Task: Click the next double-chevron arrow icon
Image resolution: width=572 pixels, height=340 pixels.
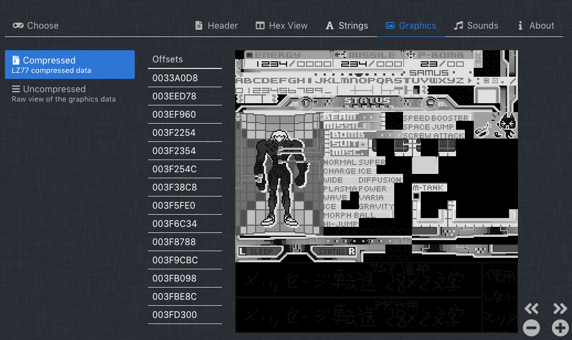Action: tap(560, 309)
